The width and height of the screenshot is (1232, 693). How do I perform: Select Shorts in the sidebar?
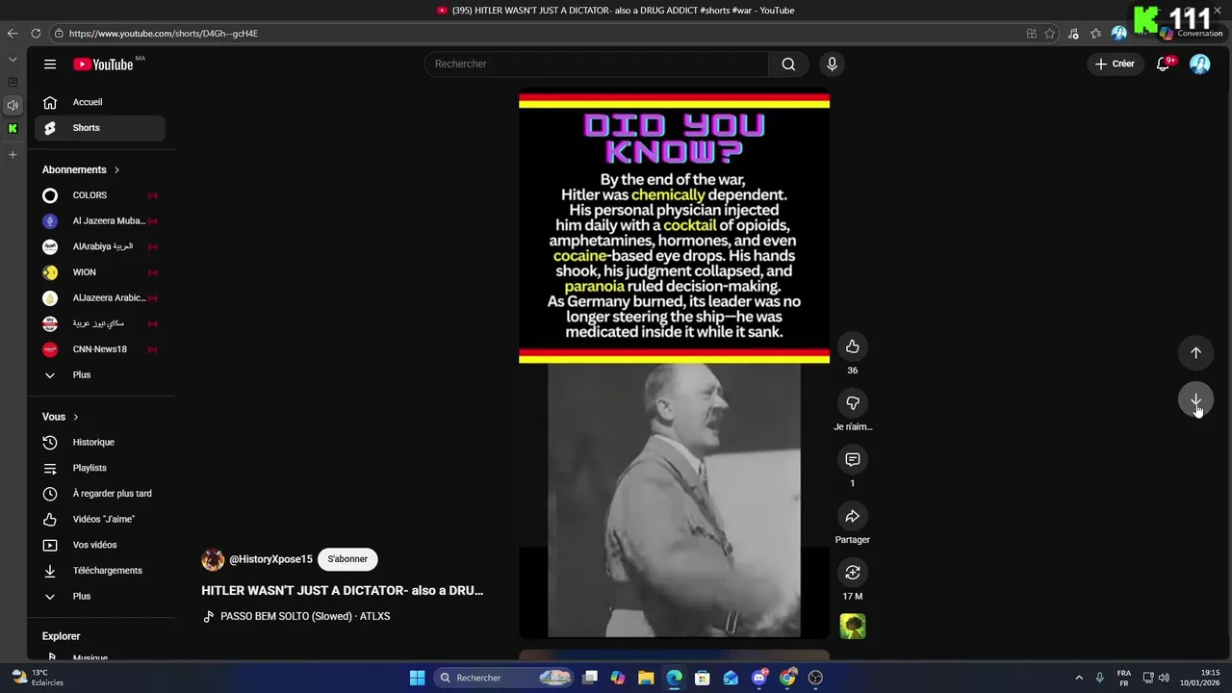(100, 128)
